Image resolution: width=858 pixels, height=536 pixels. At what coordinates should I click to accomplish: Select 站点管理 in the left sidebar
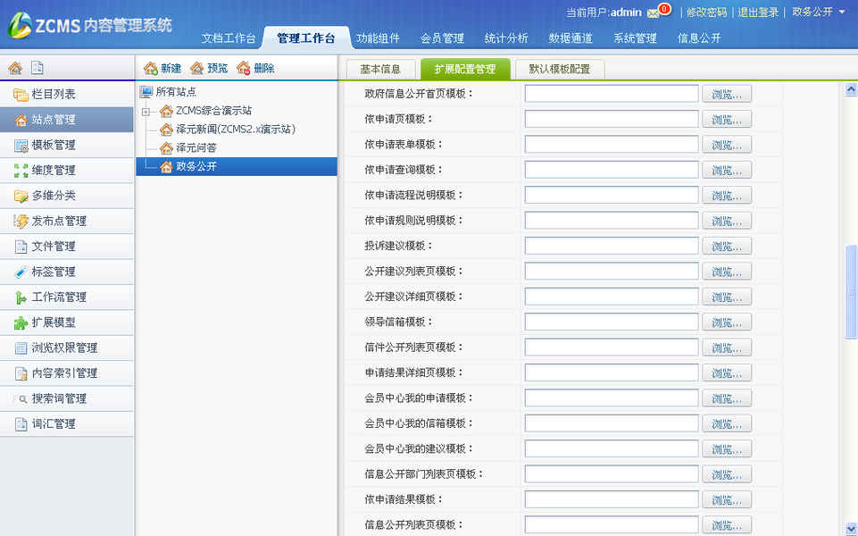pos(53,119)
